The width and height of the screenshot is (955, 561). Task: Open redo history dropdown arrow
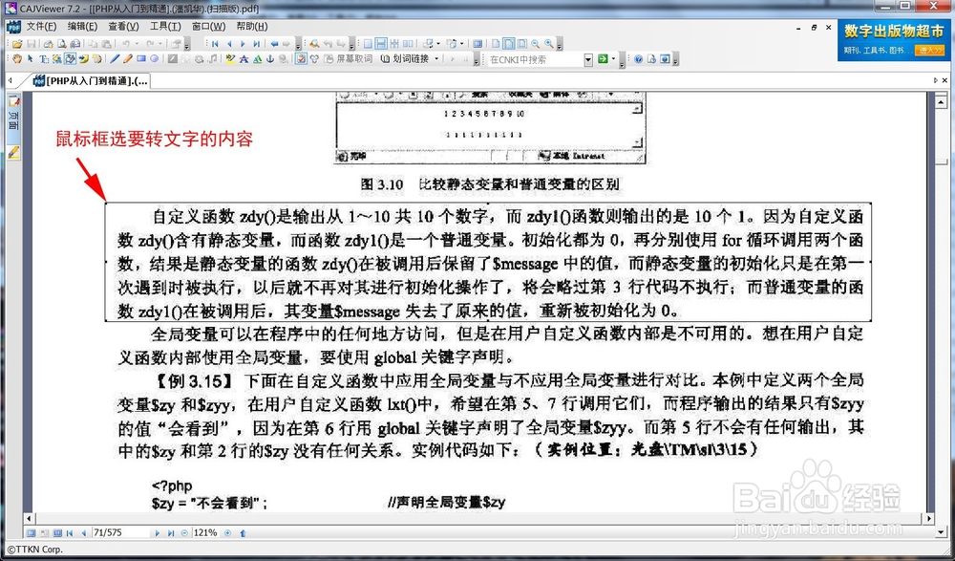[160, 44]
